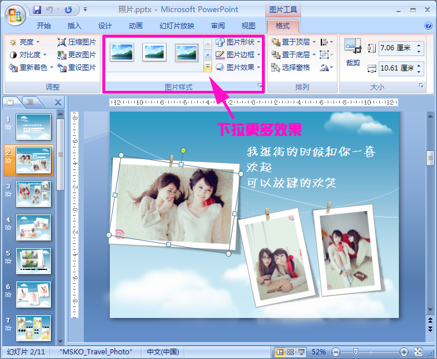Click the zoom slider handle
The image size is (437, 359).
(x=355, y=351)
